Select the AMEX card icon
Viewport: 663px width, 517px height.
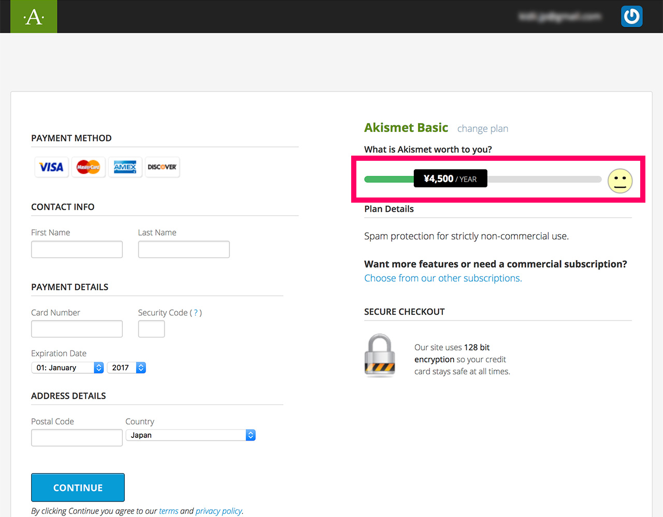coord(125,167)
